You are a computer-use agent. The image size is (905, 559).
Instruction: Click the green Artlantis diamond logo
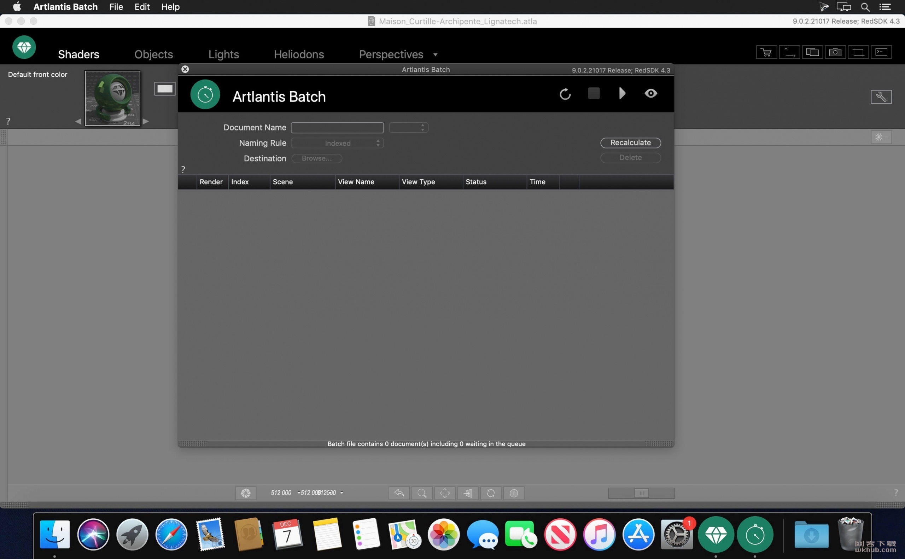tap(24, 47)
